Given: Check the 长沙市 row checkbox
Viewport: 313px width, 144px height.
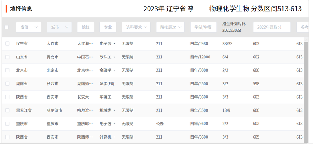Looking at the screenshot, I should pos(7,84).
